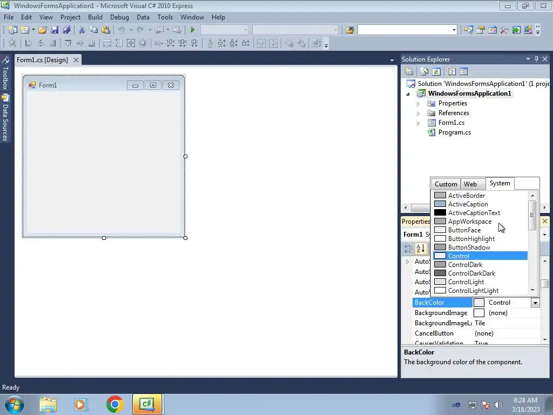
Task: Click the Open File folder icon
Action: pos(43,30)
